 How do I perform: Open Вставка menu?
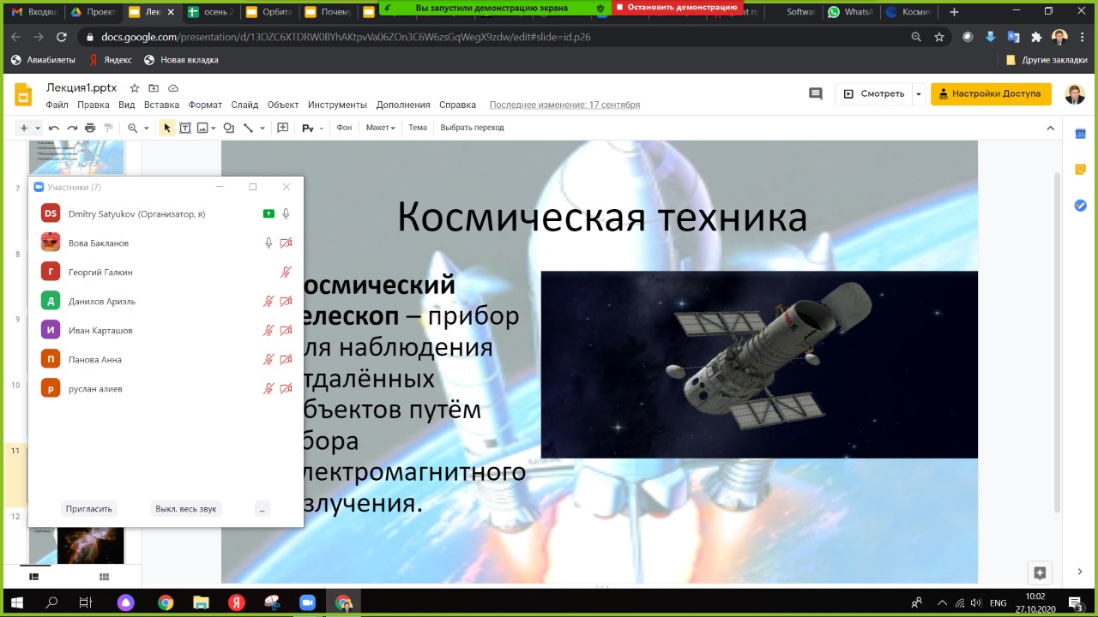(x=161, y=105)
